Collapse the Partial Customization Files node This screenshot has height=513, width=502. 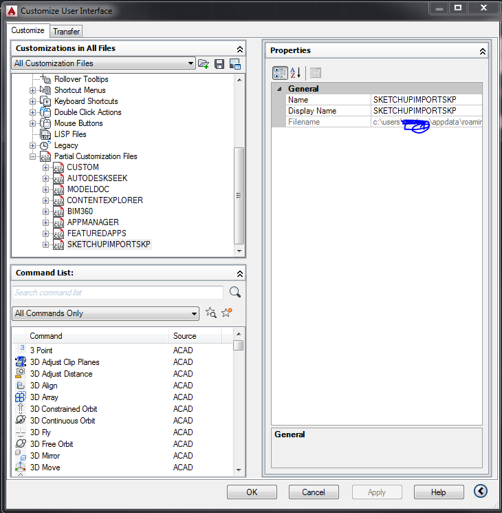[32, 156]
